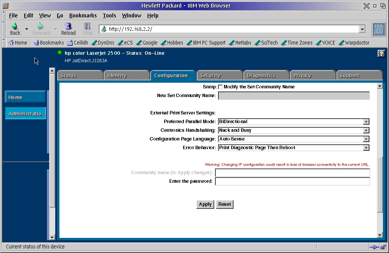
Task: Expand the URL history dropdown
Action: coord(362,29)
